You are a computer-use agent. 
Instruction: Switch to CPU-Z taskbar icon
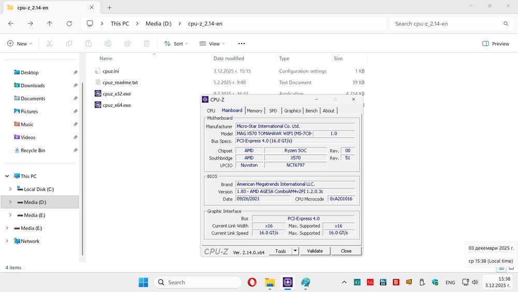coord(287,283)
